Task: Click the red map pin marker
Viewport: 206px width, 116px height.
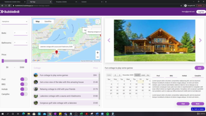Action: coord(57,52)
